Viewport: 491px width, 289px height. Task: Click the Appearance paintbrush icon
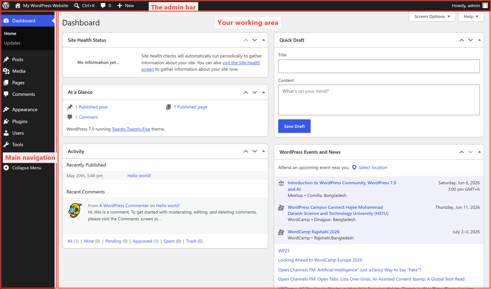pos(6,109)
